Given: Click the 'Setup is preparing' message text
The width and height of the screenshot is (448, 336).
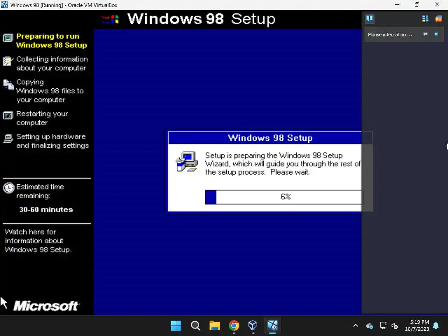Looking at the screenshot, I should (x=283, y=164).
